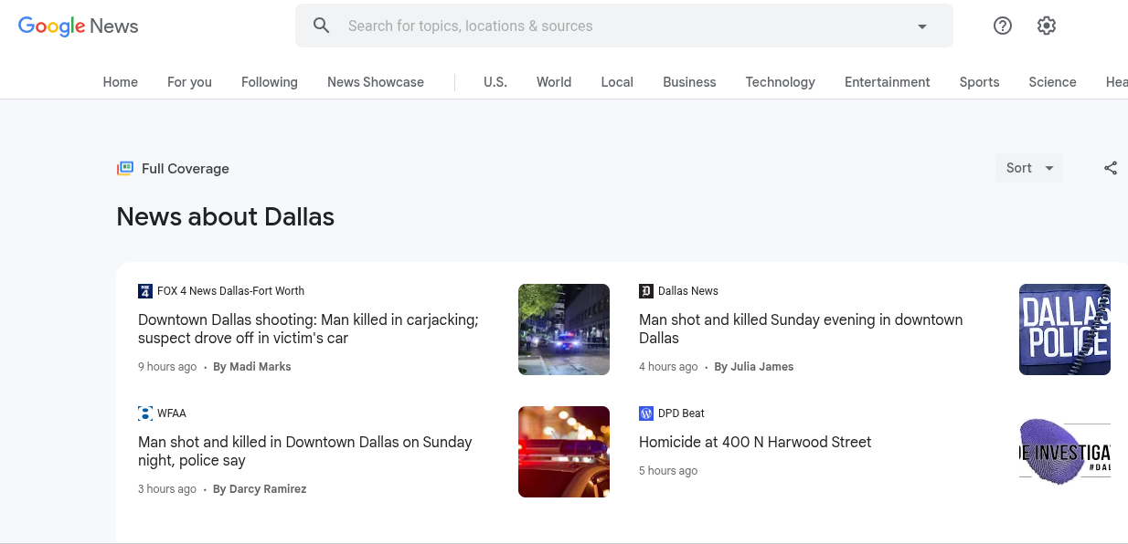Viewport: 1128px width, 544px height.
Task: Click the '3 hours ago' timestamp
Action: tap(167, 489)
